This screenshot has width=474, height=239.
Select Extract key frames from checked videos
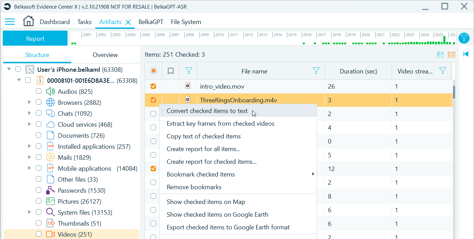pos(220,124)
